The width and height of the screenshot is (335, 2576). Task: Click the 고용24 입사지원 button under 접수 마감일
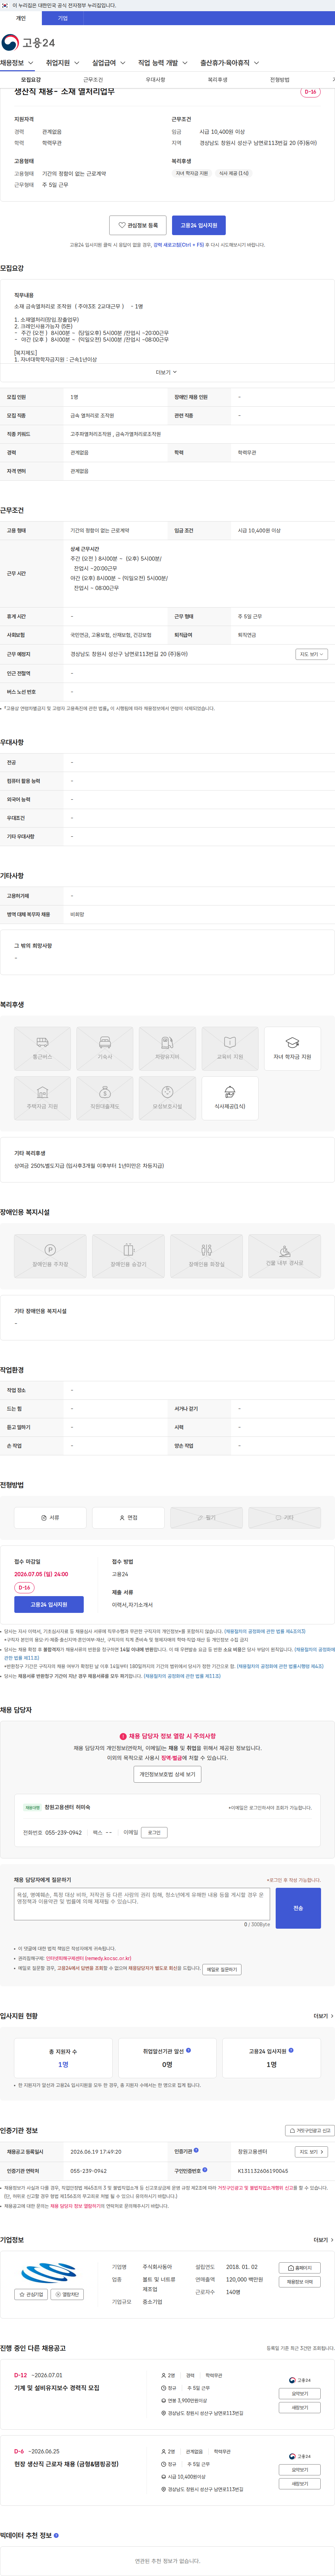(49, 1604)
